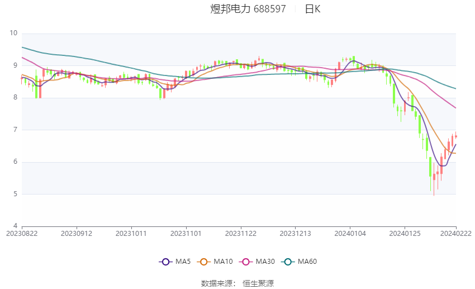Click the x-axis date 20231011
The width and height of the screenshot is (475, 289).
coord(131,234)
